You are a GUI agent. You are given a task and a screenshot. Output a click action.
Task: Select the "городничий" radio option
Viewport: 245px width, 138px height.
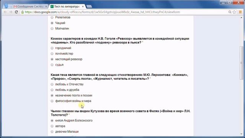52,48
